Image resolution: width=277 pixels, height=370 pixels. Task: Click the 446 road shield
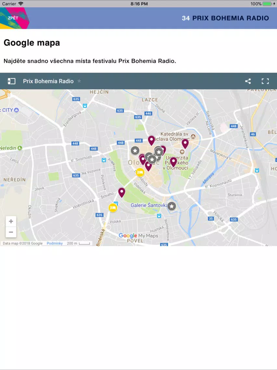pyautogui.click(x=148, y=113)
